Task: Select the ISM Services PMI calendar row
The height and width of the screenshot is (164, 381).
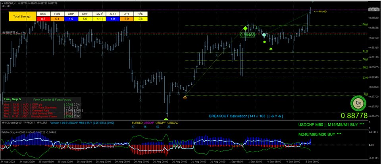Action: coord(42,113)
